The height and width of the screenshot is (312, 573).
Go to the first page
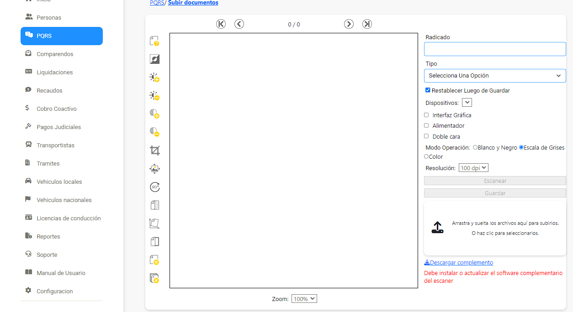(x=221, y=24)
